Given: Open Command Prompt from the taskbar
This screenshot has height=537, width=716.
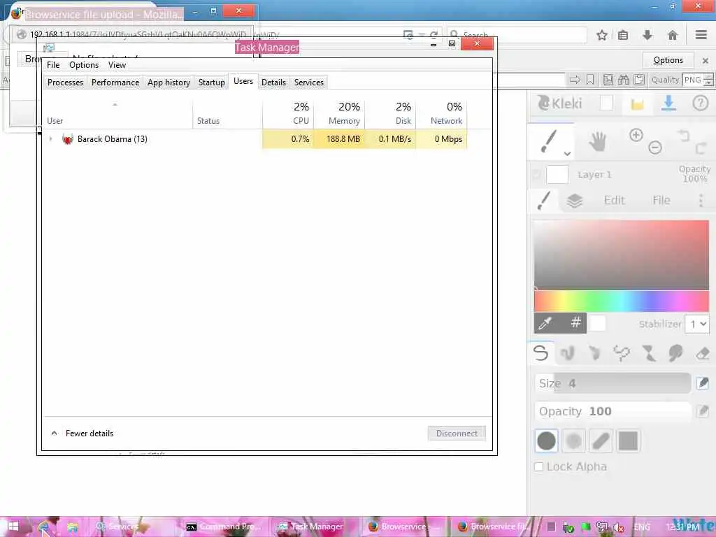Looking at the screenshot, I should (x=223, y=527).
